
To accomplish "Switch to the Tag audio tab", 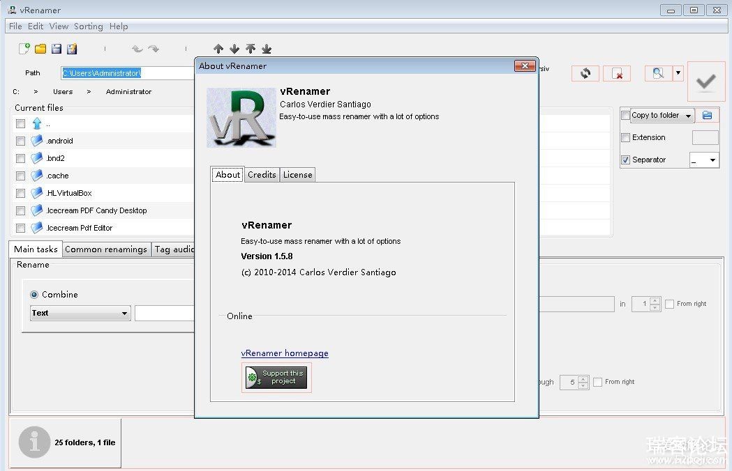I will point(173,249).
